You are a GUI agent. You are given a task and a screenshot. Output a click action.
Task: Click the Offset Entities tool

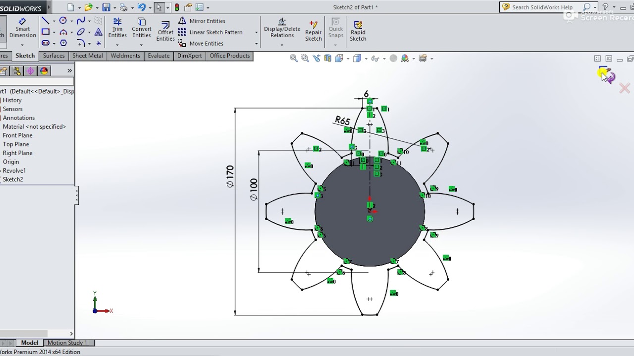[x=165, y=31]
